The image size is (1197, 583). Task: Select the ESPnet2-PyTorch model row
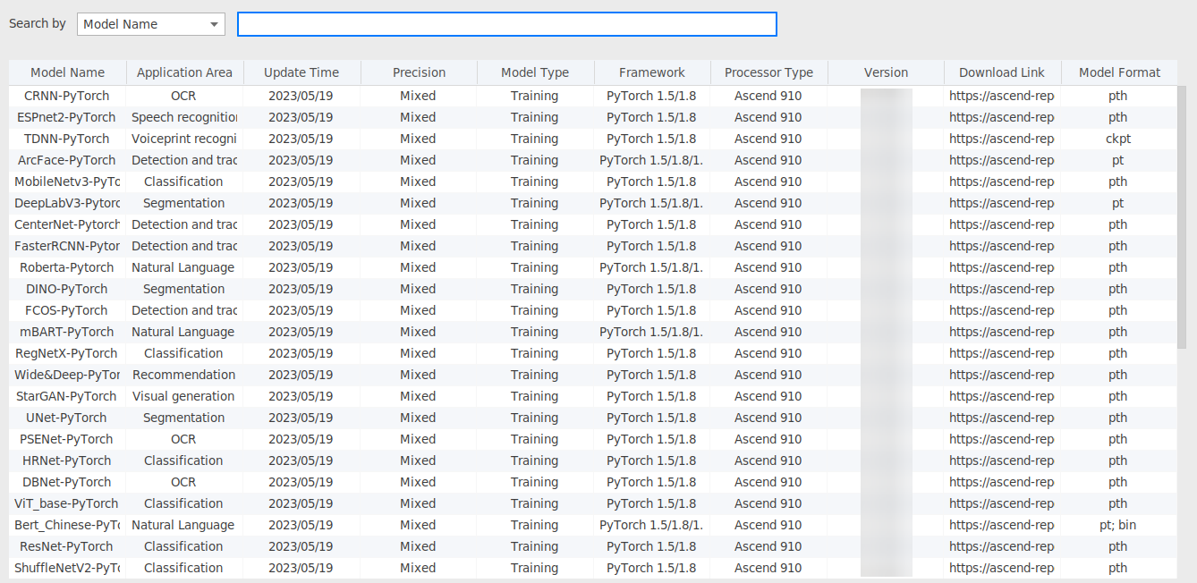click(x=593, y=117)
